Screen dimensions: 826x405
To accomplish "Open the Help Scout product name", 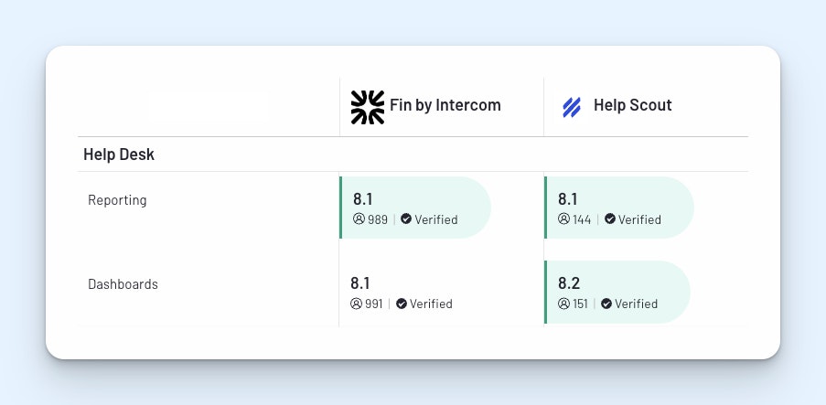I will [x=633, y=105].
